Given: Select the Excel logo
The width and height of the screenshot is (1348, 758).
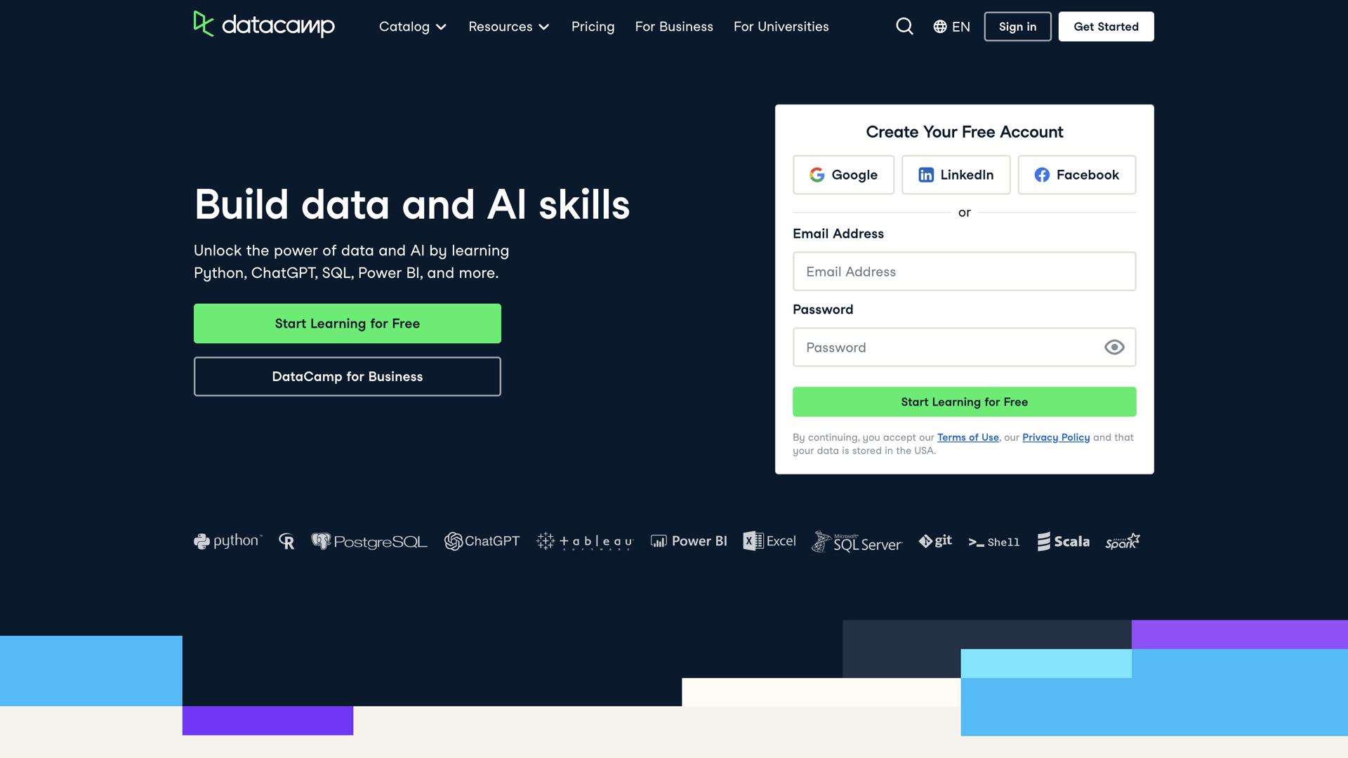Looking at the screenshot, I should tap(769, 541).
